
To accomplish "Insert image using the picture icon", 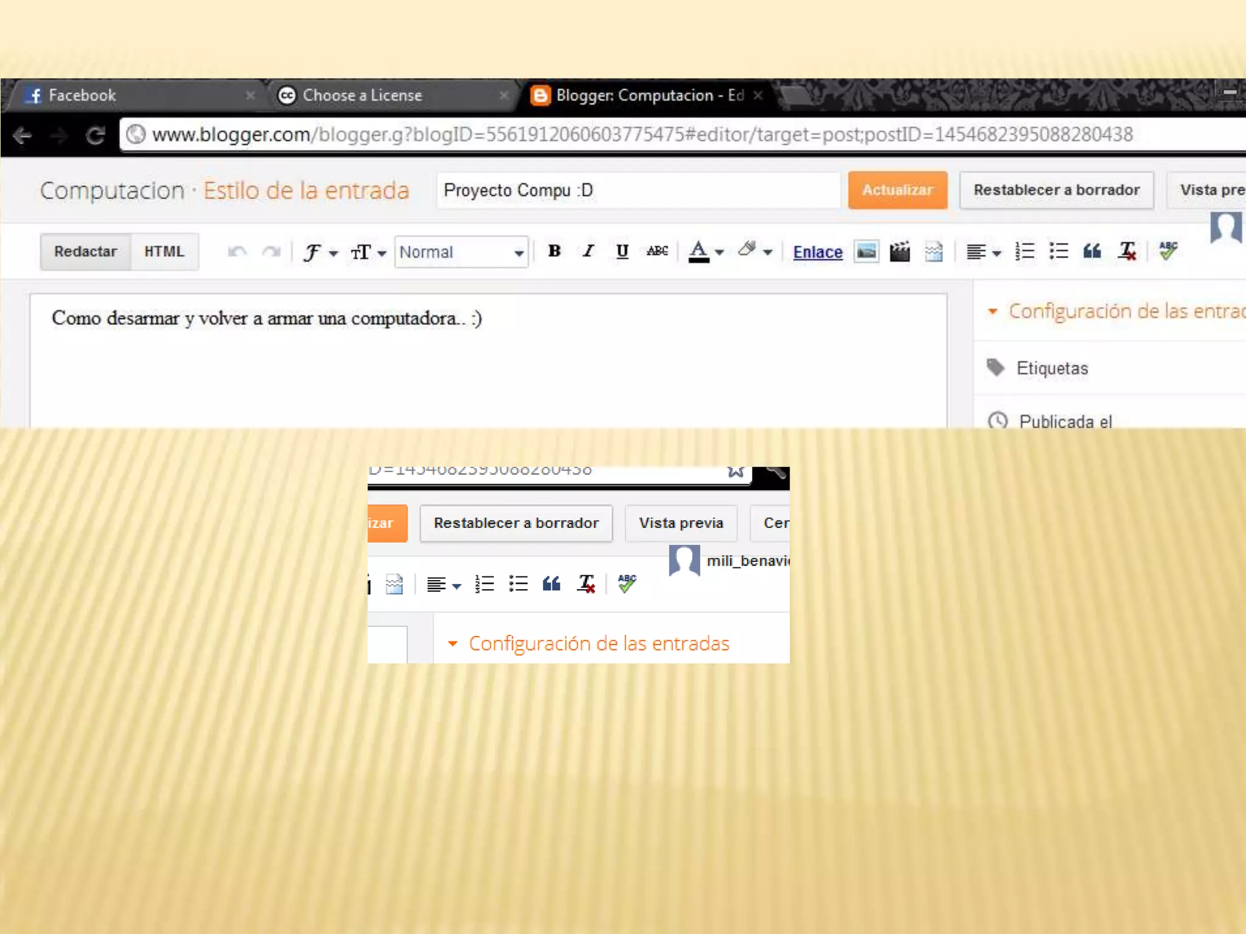I will tap(866, 251).
